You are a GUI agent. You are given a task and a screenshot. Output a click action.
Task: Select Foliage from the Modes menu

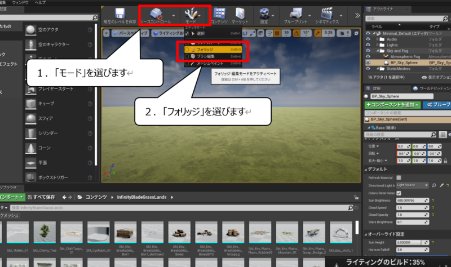pos(213,50)
